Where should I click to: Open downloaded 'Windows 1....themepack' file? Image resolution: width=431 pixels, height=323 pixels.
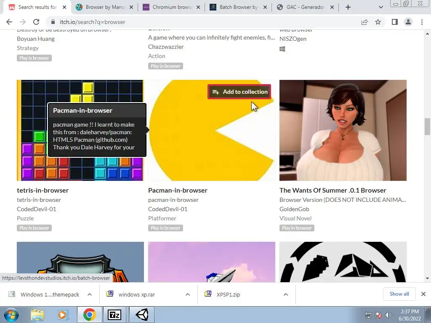tap(44, 294)
